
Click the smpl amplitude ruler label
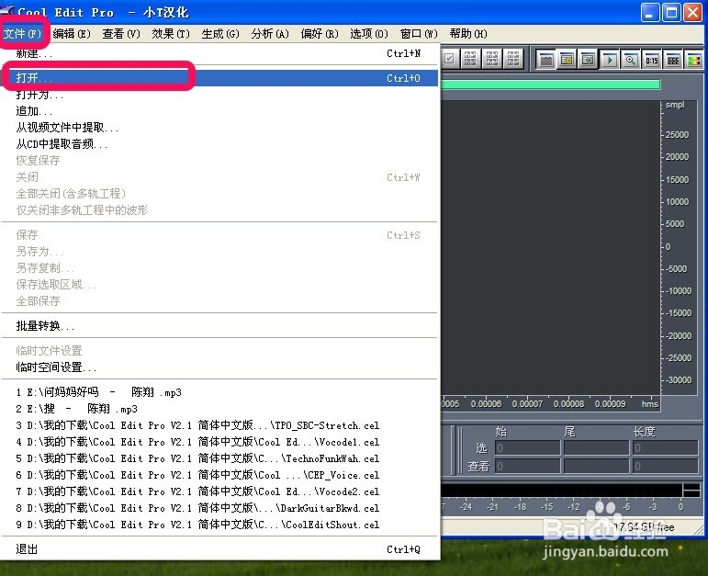coord(675,105)
